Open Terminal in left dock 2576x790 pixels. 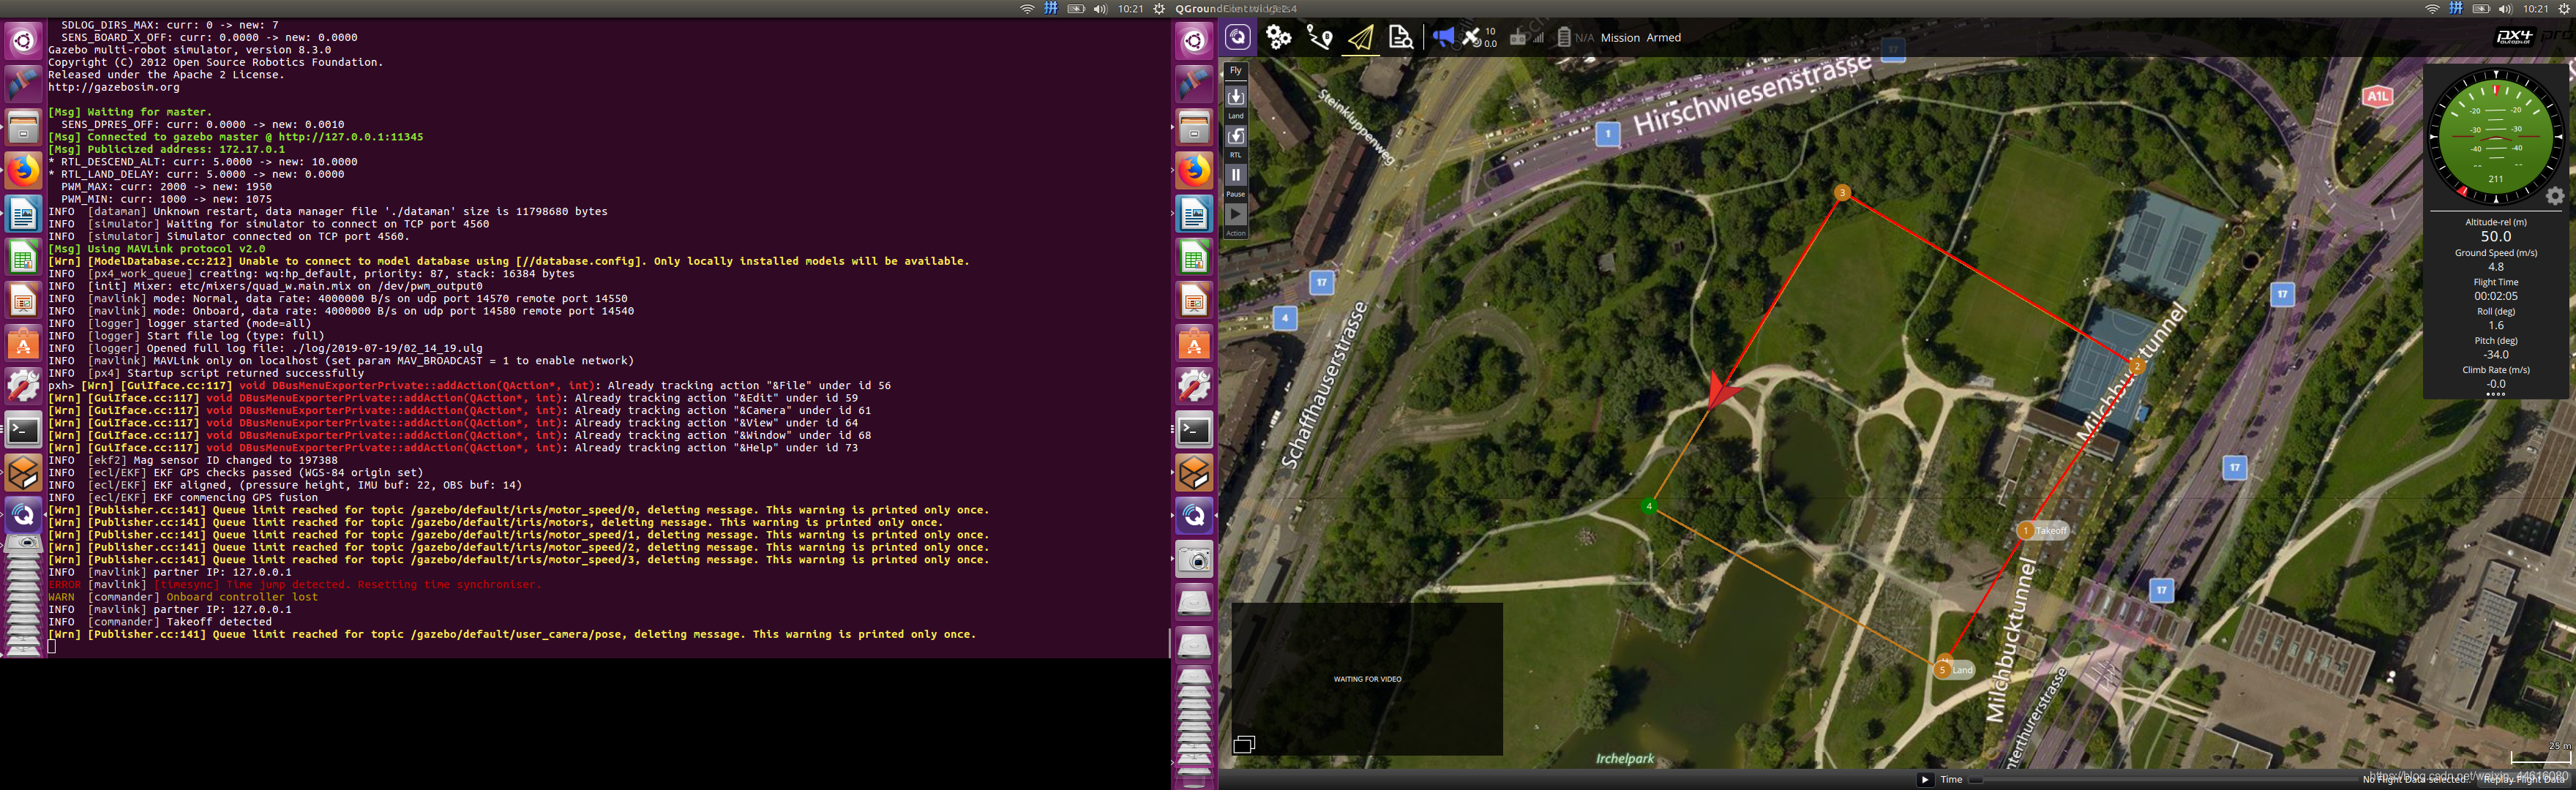pyautogui.click(x=23, y=430)
